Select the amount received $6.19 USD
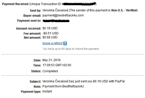 (x=50, y=28)
